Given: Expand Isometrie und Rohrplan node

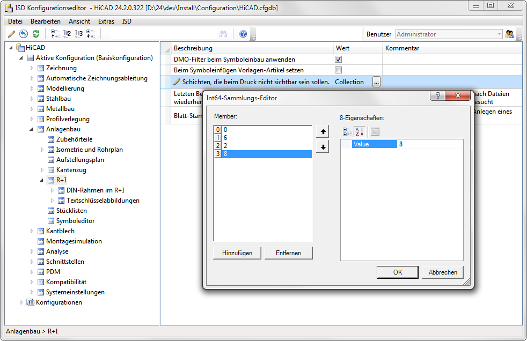Looking at the screenshot, I should (42, 150).
